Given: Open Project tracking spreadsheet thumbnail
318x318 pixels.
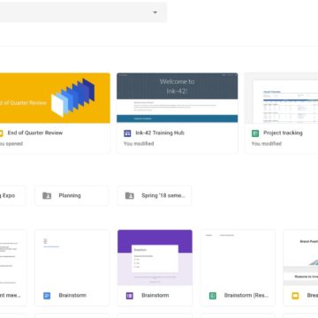Looking at the screenshot, I should click(x=281, y=98).
